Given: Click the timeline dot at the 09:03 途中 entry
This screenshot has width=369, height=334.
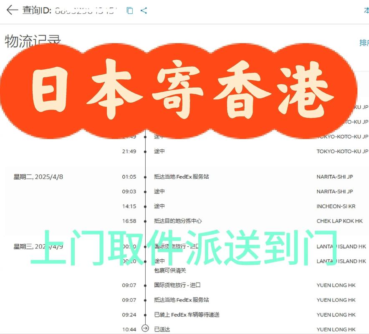Looking at the screenshot, I should (145, 192).
